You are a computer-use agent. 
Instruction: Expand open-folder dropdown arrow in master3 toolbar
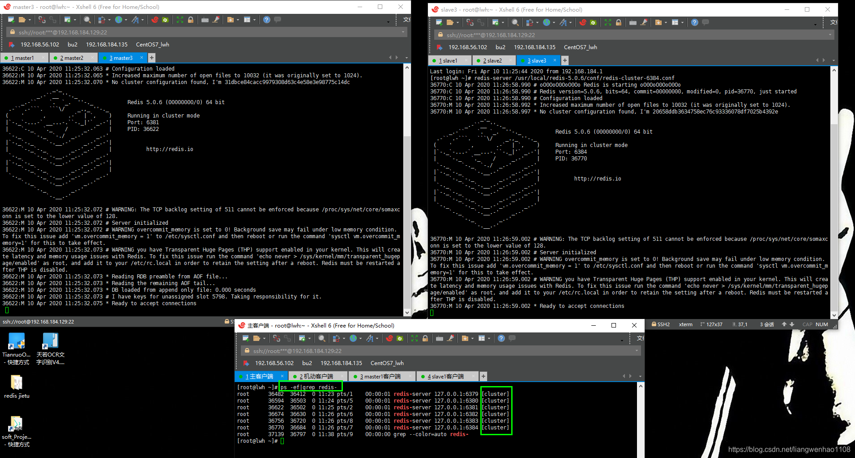[30, 20]
